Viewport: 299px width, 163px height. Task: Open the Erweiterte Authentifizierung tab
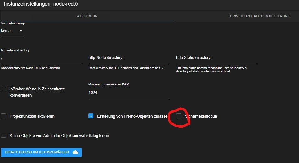[x=260, y=16]
